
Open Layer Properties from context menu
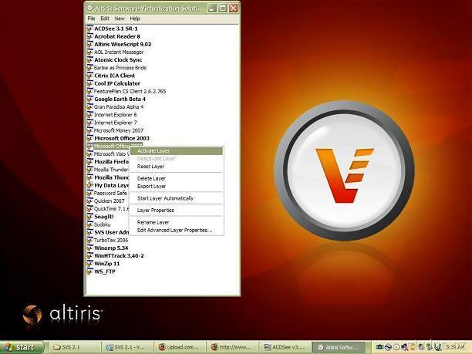click(177, 210)
